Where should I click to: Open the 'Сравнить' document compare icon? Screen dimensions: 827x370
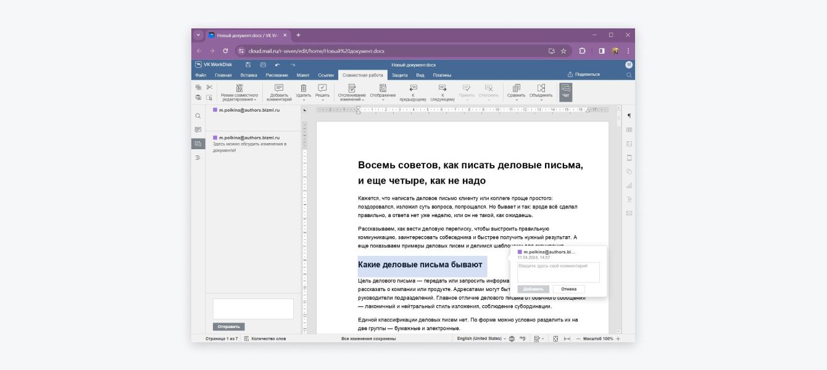pyautogui.click(x=516, y=88)
